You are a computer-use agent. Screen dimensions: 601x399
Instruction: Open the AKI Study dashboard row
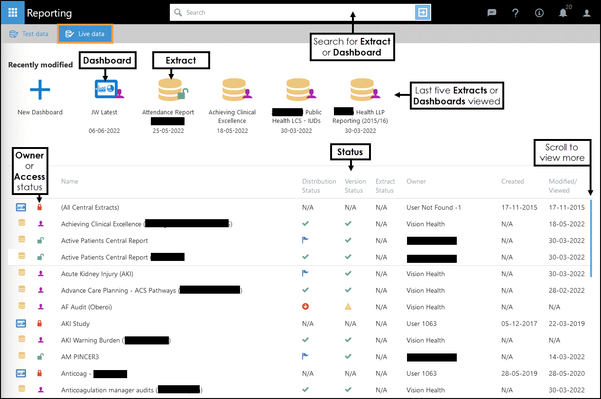[x=75, y=324]
